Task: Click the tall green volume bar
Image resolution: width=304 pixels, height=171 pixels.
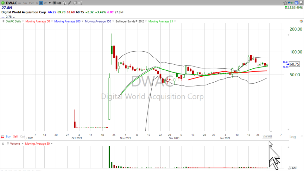Action: click(109, 157)
